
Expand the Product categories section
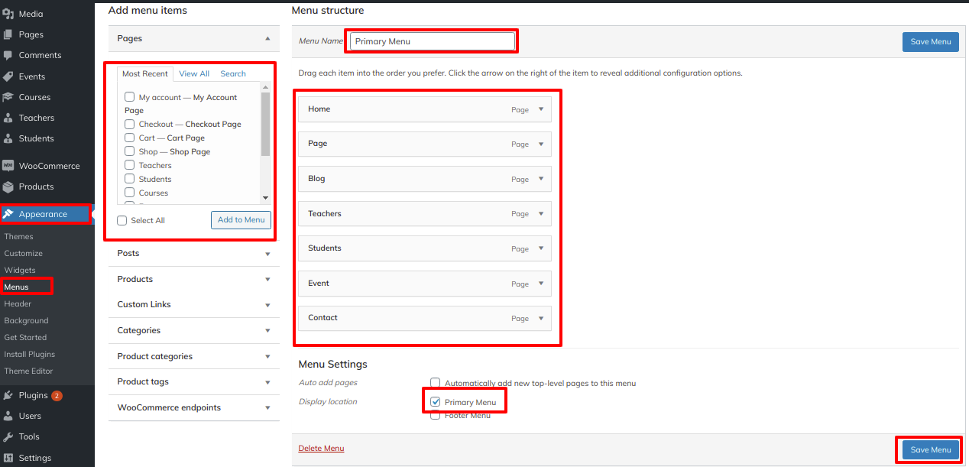(267, 357)
